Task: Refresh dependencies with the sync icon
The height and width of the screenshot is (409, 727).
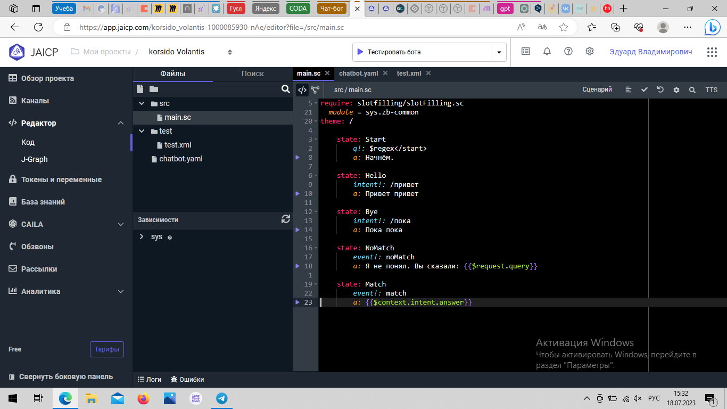Action: 286,219
